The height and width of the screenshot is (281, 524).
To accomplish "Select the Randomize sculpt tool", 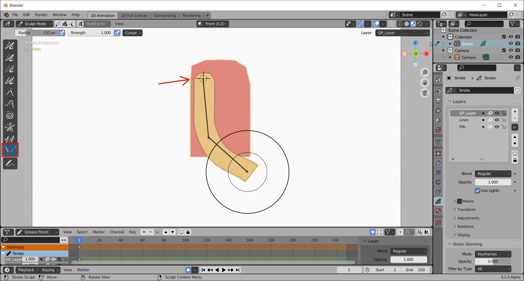I will coord(10,81).
